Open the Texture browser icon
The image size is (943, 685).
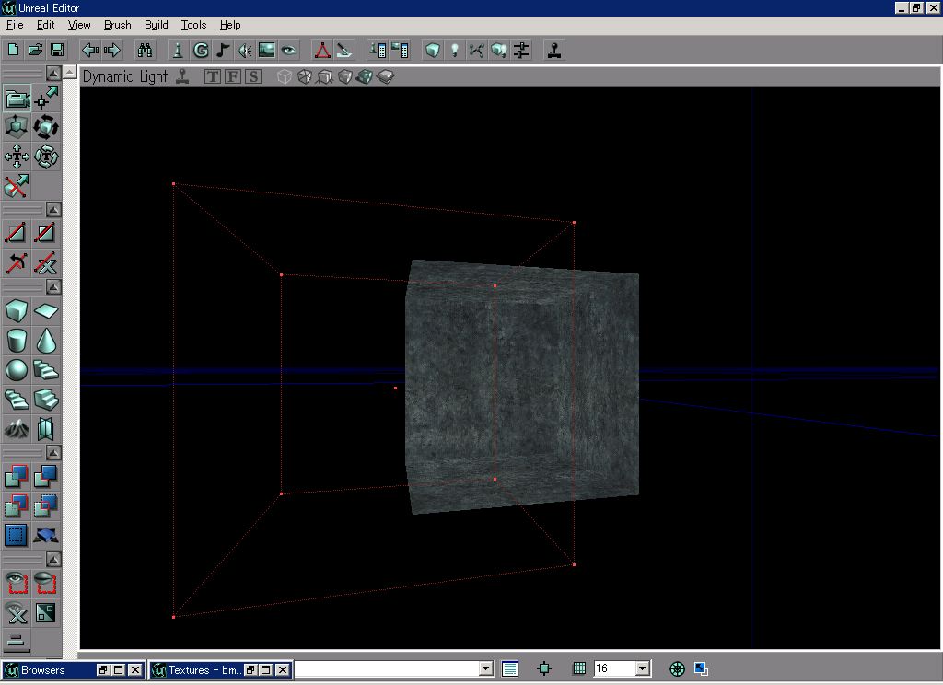point(266,51)
